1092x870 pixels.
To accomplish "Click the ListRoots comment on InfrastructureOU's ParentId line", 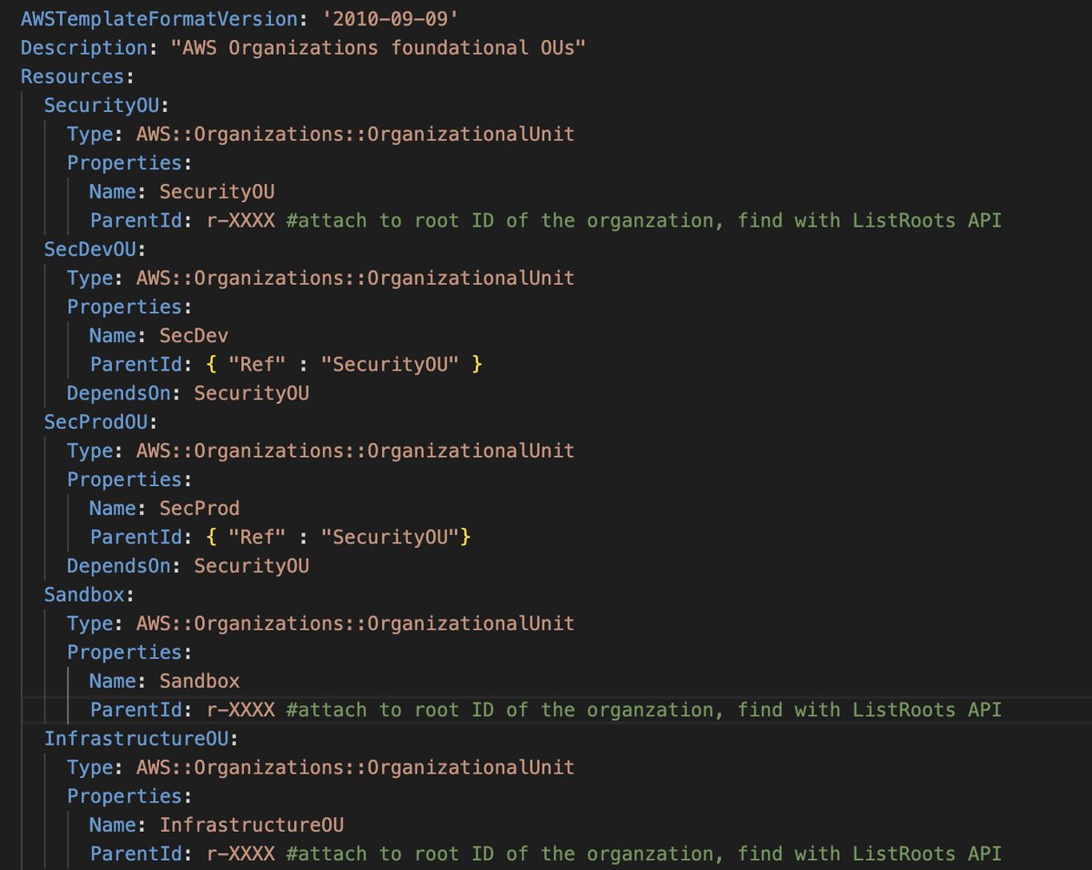I will click(642, 855).
